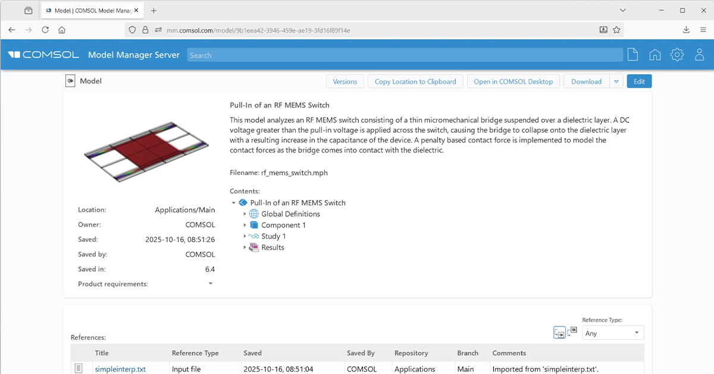Click the simpleinterp.txt file icon

pyautogui.click(x=79, y=369)
